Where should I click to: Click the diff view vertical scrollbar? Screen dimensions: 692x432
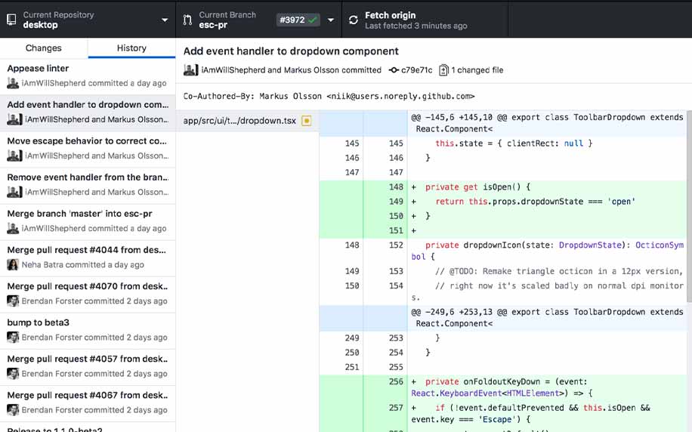(688, 204)
